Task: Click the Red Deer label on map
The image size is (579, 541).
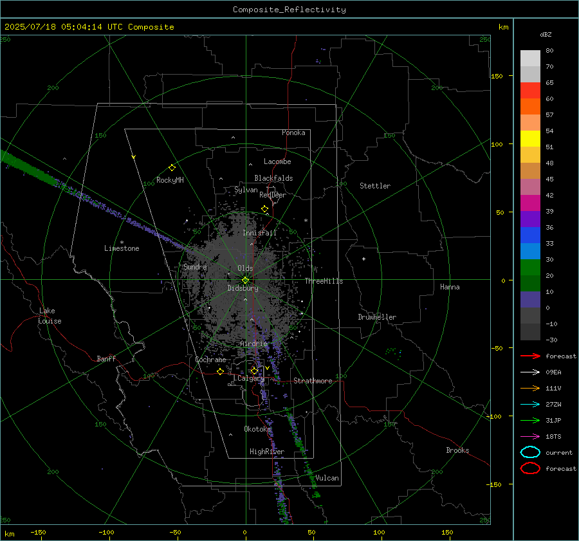Action: point(273,195)
